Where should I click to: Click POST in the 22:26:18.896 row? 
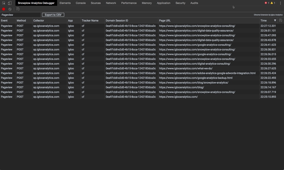20,83
